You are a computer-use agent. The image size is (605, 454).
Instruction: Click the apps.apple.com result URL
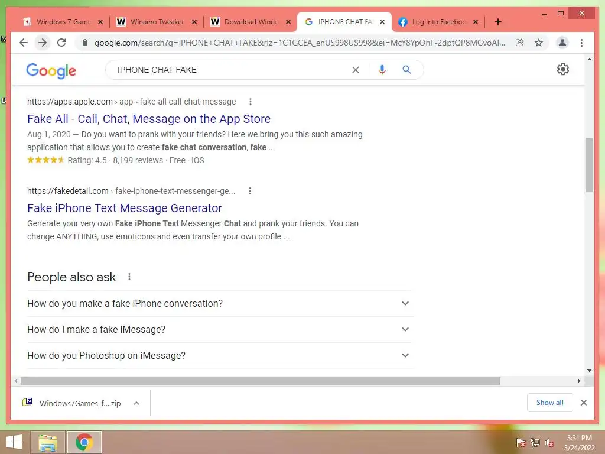coord(131,102)
